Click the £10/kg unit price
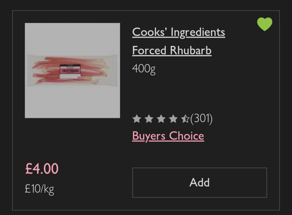Image resolution: width=292 pixels, height=215 pixels. click(x=39, y=188)
